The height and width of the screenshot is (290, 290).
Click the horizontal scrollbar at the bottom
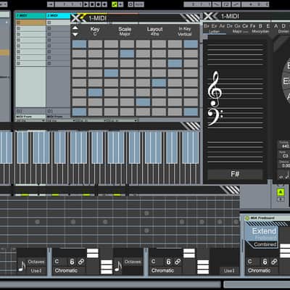(x=110, y=284)
